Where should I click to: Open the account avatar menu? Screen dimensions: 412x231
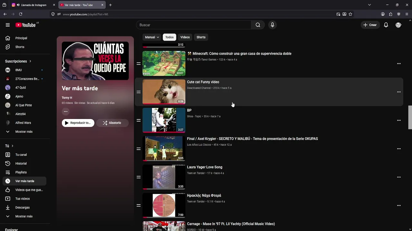click(398, 25)
